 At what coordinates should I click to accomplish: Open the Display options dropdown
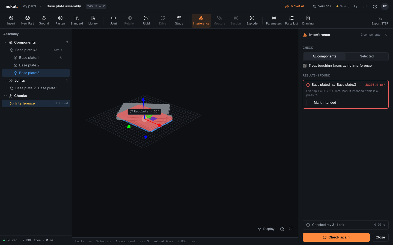coord(266,229)
